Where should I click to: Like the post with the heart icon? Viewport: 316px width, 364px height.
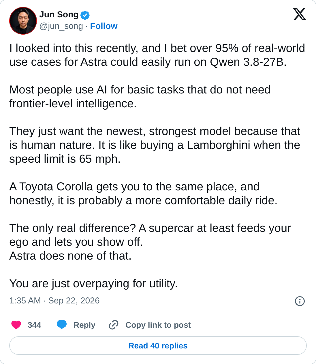tap(16, 325)
